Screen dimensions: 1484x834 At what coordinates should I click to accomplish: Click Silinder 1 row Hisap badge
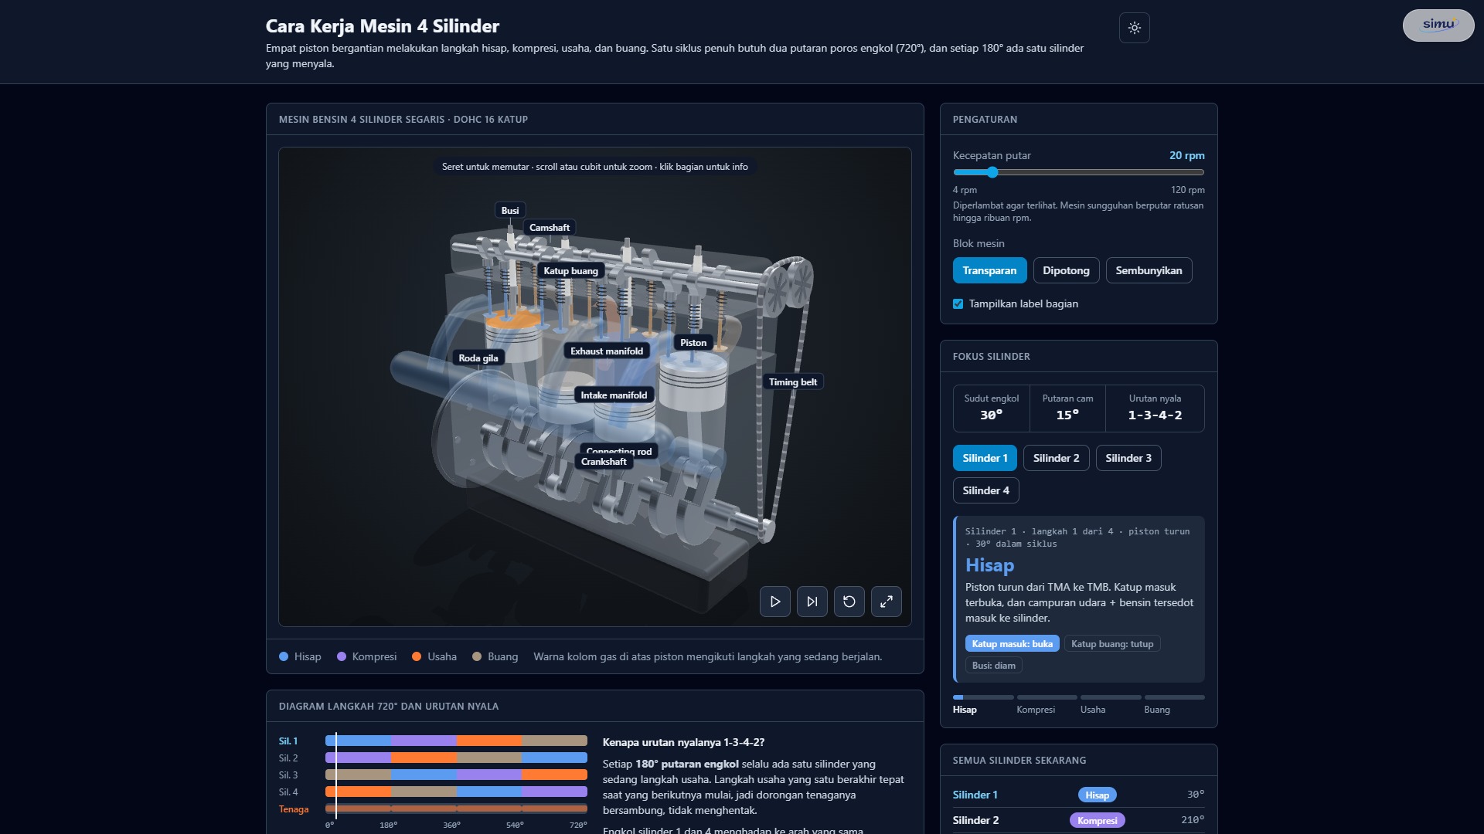1097,795
